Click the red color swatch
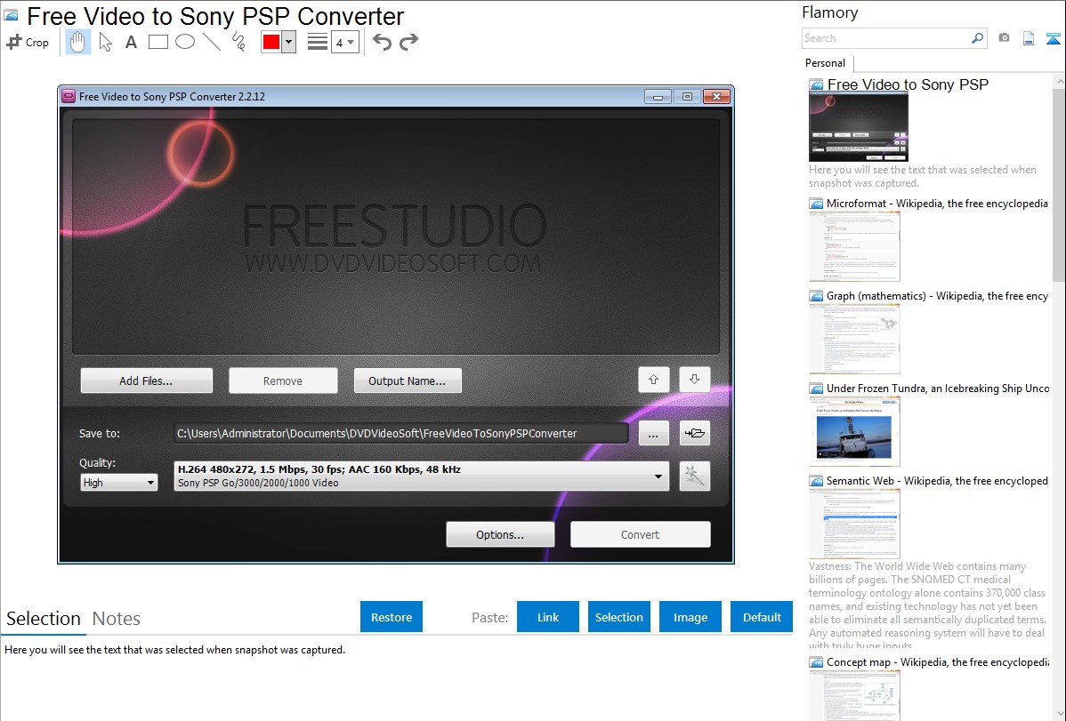1066x721 pixels. (x=271, y=42)
